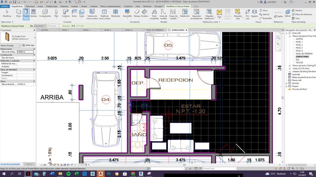
Task: Select the Montante mullion tool
Action: (x=115, y=13)
